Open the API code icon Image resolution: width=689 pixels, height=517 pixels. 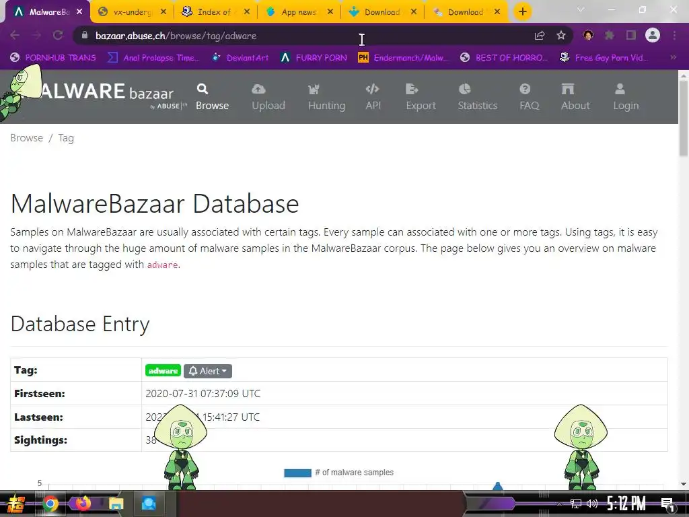(x=372, y=90)
